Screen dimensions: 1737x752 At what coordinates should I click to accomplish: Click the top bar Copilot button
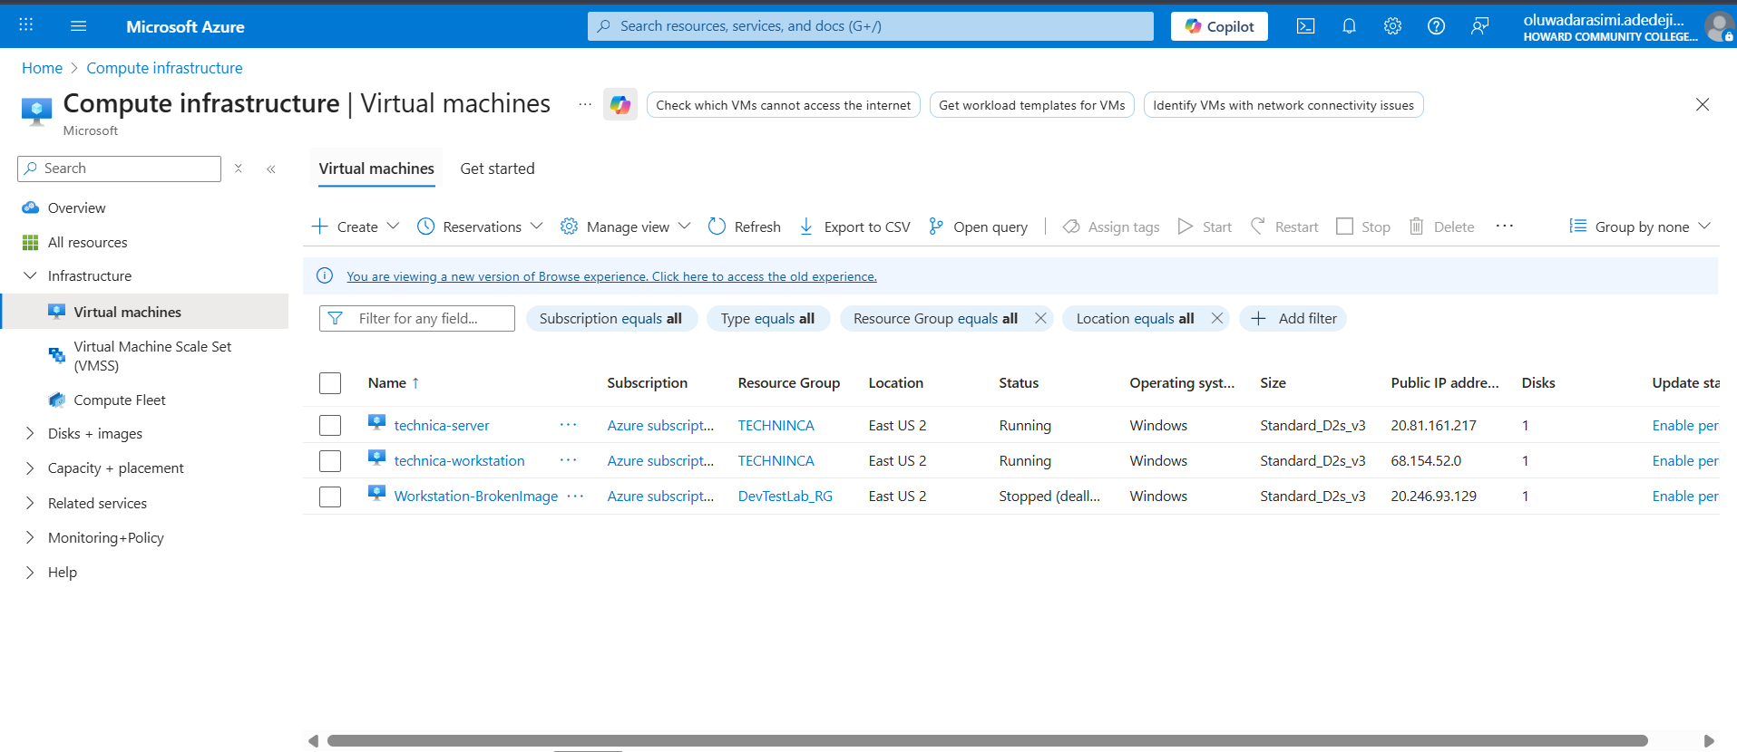click(x=1219, y=26)
